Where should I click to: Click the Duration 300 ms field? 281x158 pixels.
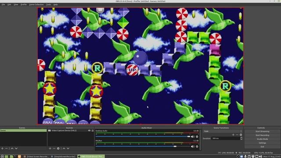[226, 139]
